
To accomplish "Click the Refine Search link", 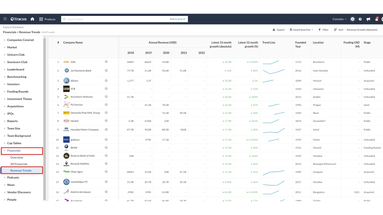I will click(x=177, y=19).
